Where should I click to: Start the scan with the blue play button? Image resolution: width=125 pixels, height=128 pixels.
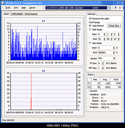point(116,8)
